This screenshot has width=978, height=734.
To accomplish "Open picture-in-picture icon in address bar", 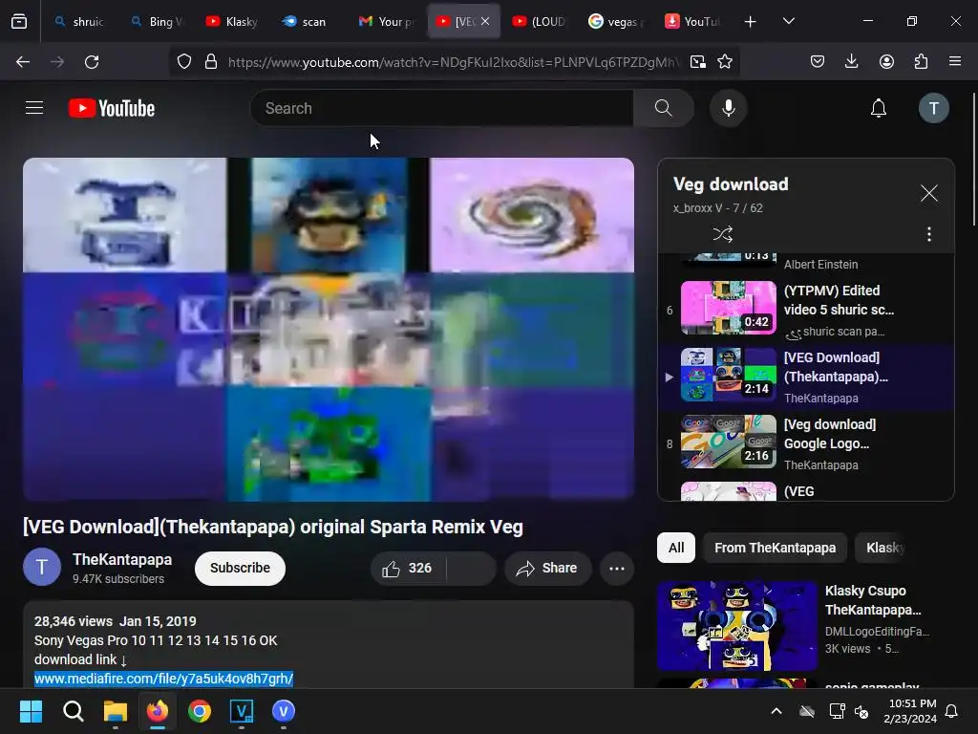I will tap(698, 62).
